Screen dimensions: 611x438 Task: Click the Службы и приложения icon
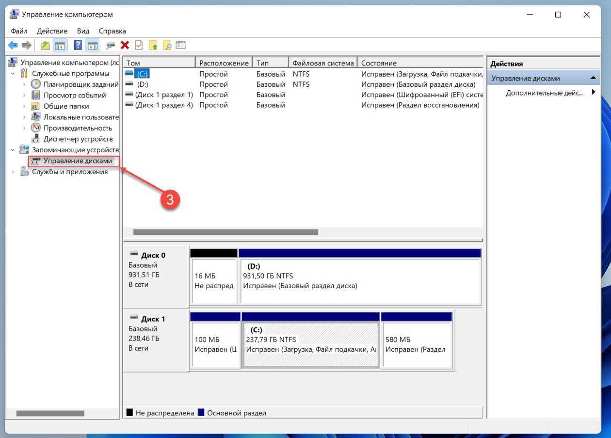24,171
